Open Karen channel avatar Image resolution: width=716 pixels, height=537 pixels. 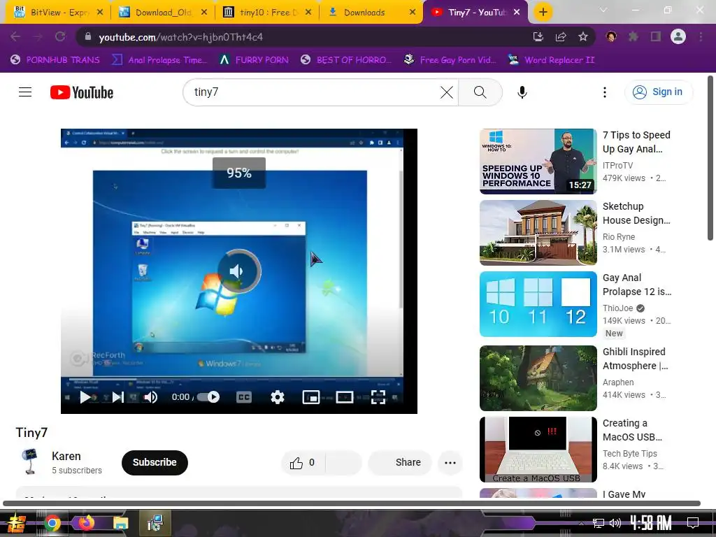tap(29, 461)
